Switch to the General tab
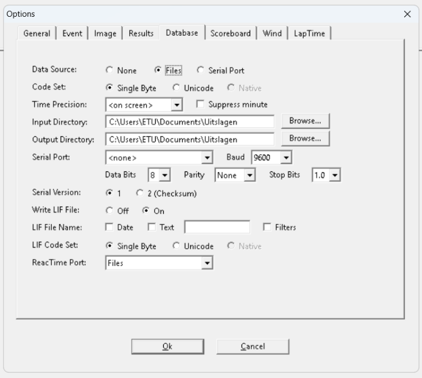 pos(36,33)
